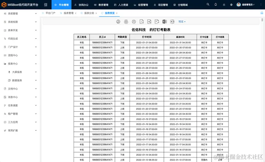The image size is (265, 162).
Task: Click the 员工id column header
Action: pyautogui.click(x=102, y=37)
